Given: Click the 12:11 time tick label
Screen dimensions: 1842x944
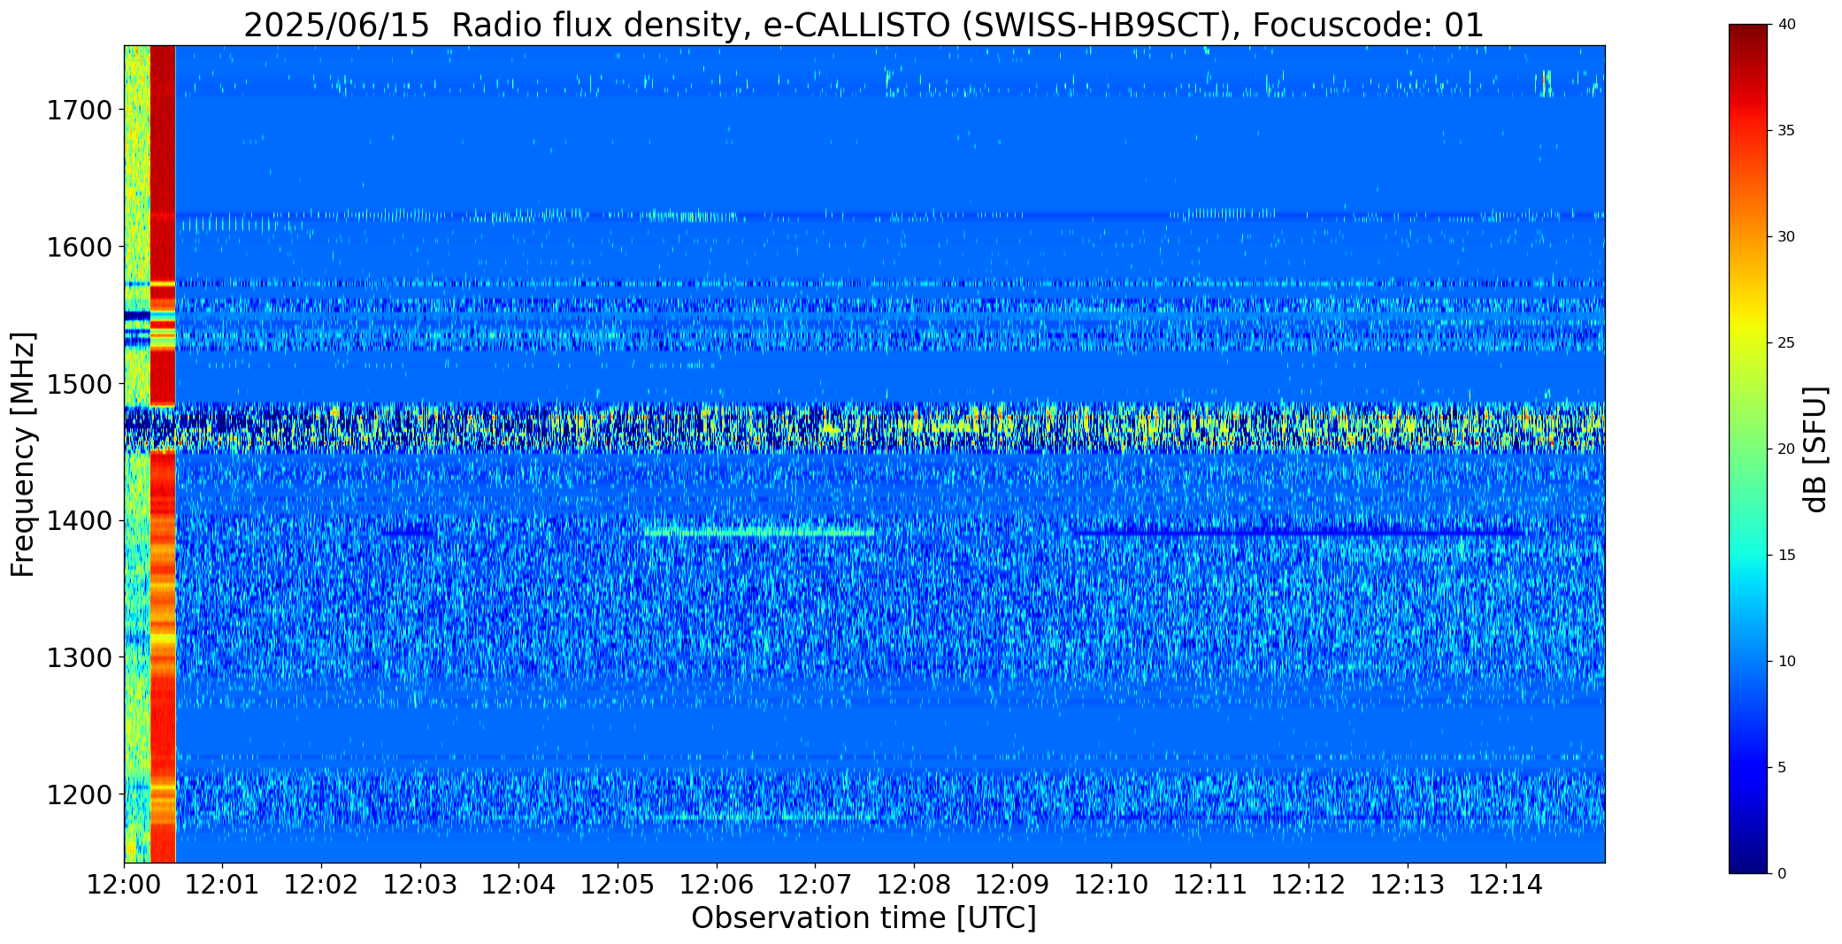Looking at the screenshot, I should point(1210,885).
